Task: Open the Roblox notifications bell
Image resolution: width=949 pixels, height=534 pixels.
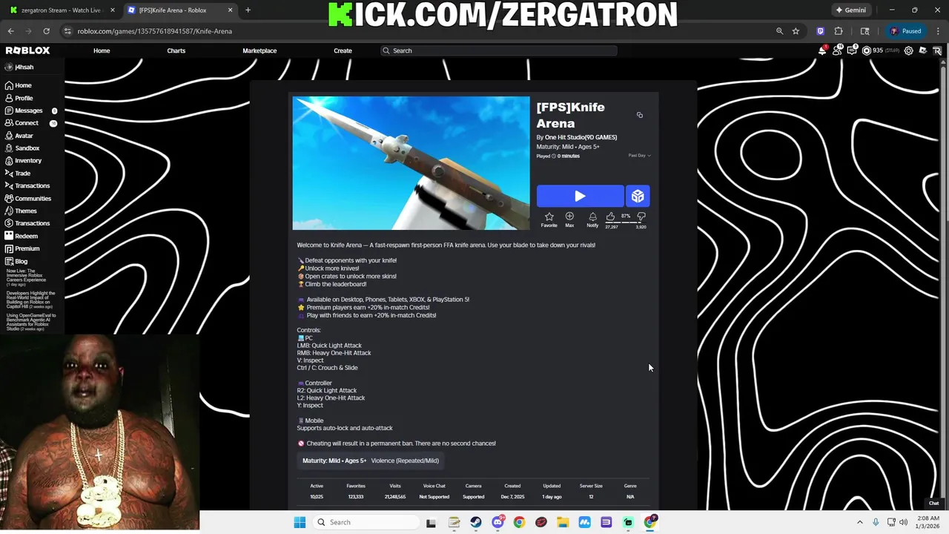Action: pyautogui.click(x=823, y=50)
